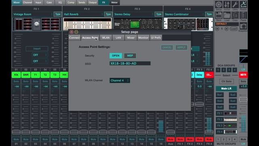259x146 pixels.
Task: Toggle Solo on SNR channel
Action: pyautogui.click(x=26, y=81)
